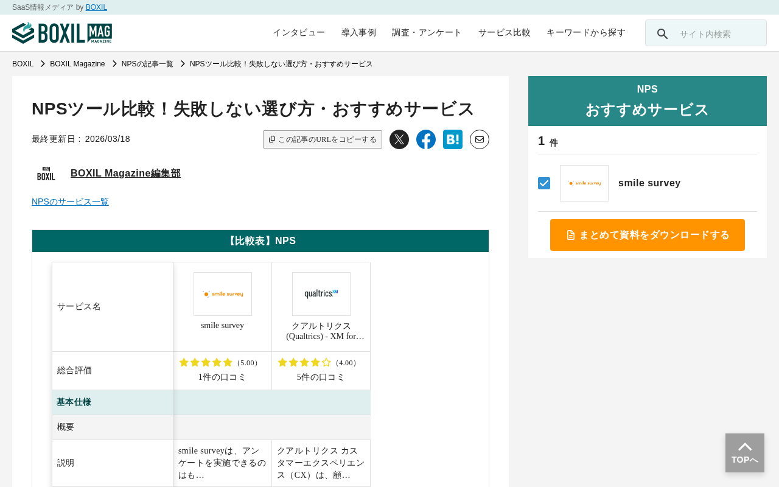This screenshot has height=487, width=779.
Task: Click 【比較表】NPS table header
Action: pos(260,241)
